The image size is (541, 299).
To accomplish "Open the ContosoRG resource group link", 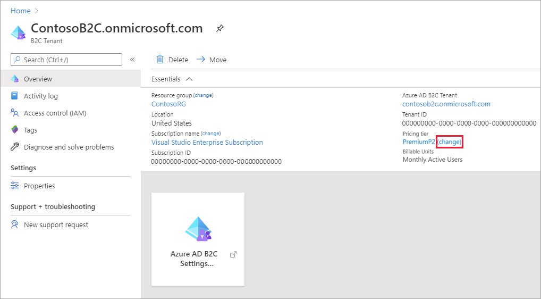I will coord(168,104).
